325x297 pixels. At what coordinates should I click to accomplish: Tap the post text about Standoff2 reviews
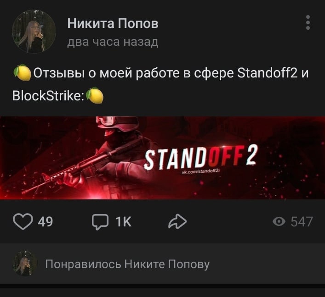160,84
